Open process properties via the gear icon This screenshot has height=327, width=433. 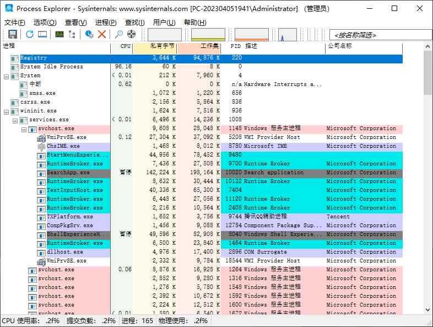[89, 34]
